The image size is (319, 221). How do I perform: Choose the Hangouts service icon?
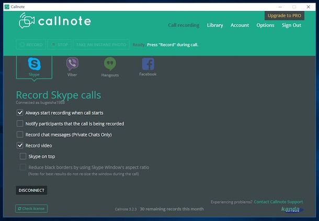click(110, 64)
